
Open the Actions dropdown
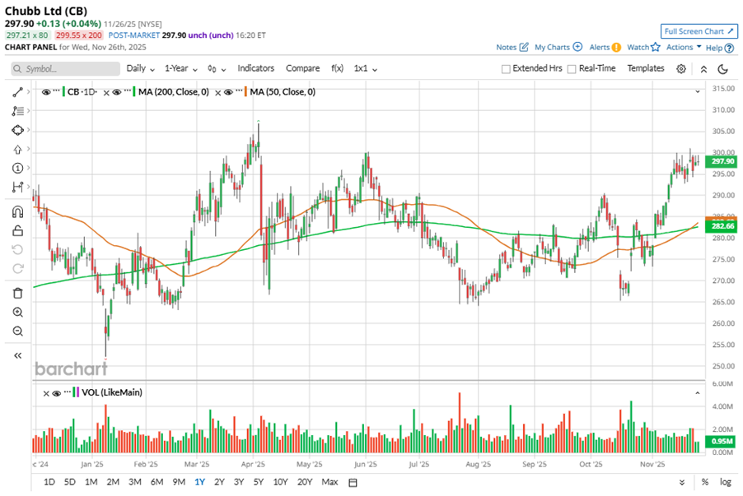pos(684,47)
